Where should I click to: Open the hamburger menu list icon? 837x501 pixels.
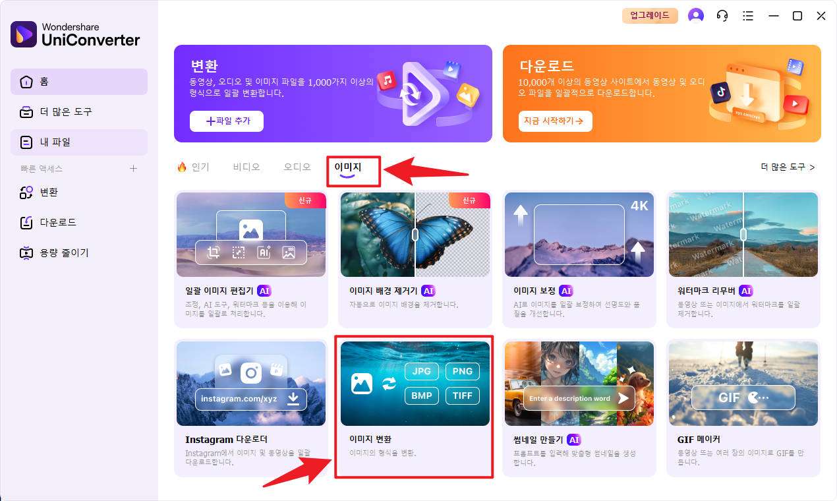click(748, 16)
